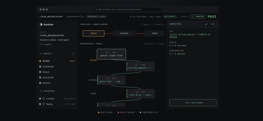Viewport: 263px width, 121px height.
Task: Click the INTAKE lane label in trace
Action: click(x=93, y=60)
